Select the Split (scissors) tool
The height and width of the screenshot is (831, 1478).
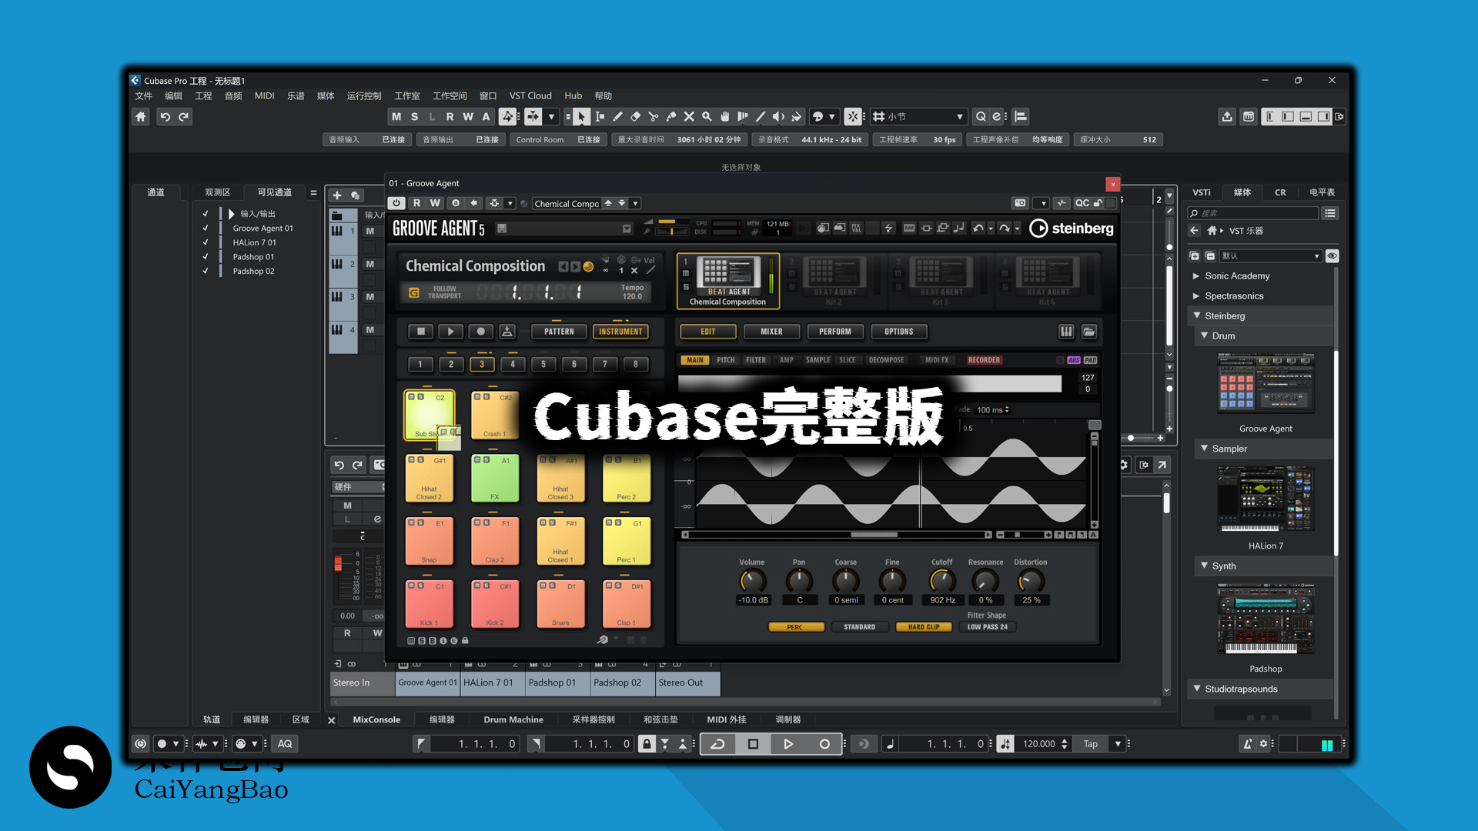[x=654, y=116]
